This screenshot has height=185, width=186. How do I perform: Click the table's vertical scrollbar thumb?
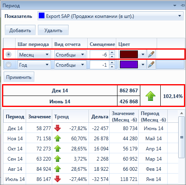click(182, 137)
